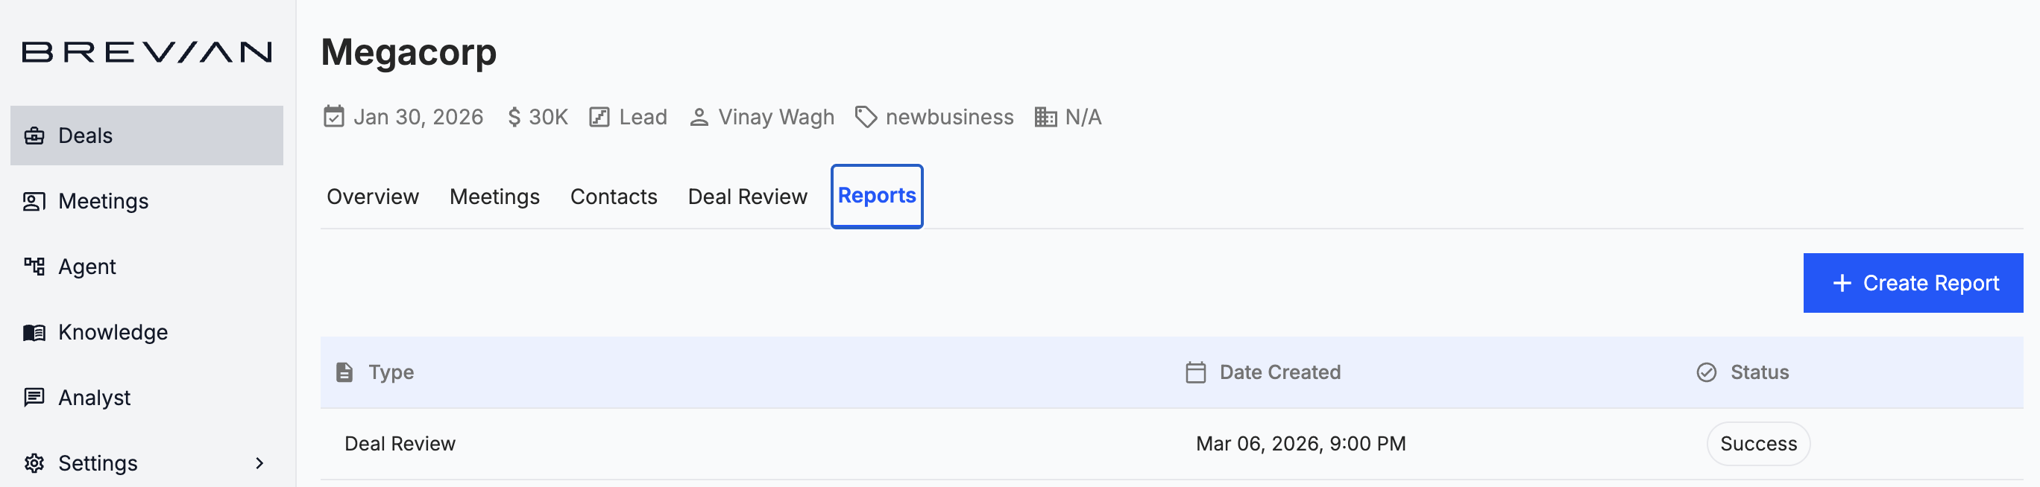Click the Success status pill
Viewport: 2040px width, 487px height.
tap(1758, 444)
